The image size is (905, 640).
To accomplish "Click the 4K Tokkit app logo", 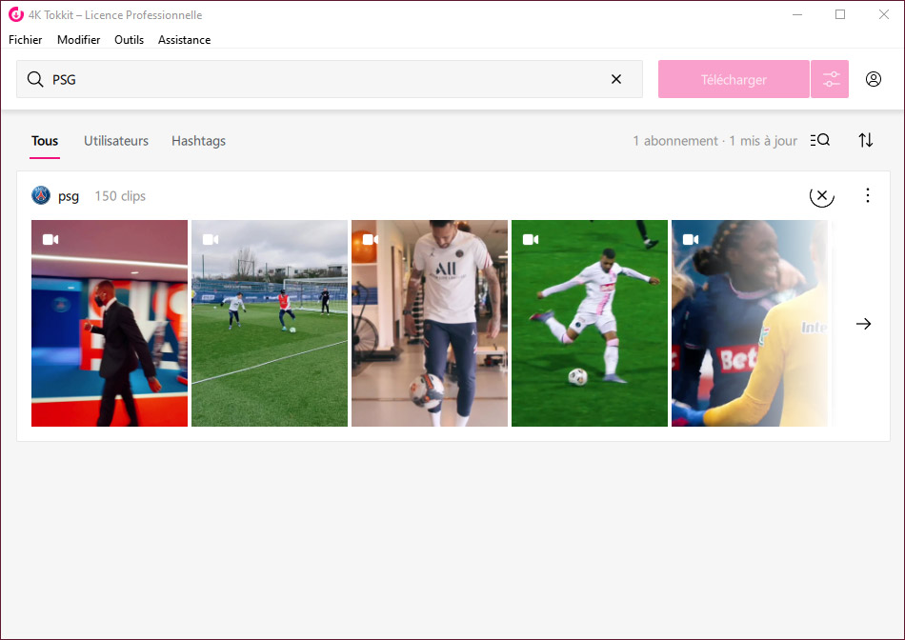I will tap(15, 14).
